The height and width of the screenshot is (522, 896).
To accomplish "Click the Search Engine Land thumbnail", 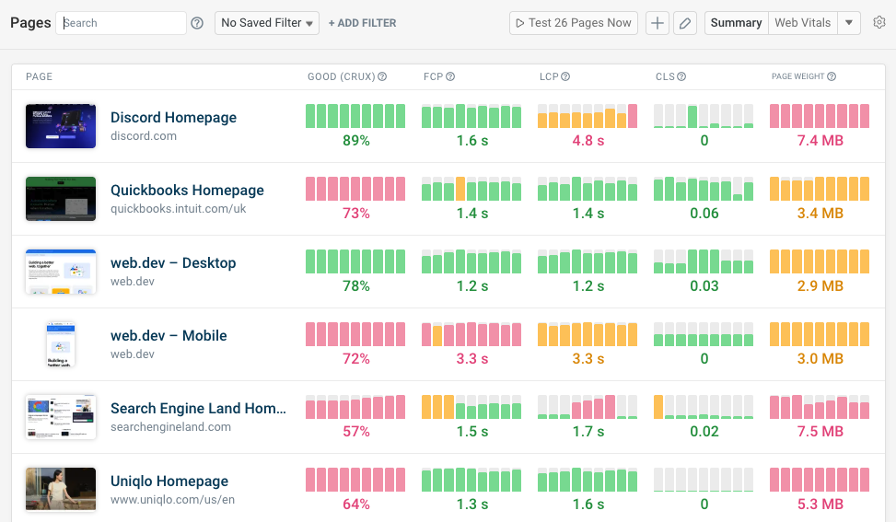I will pos(61,416).
